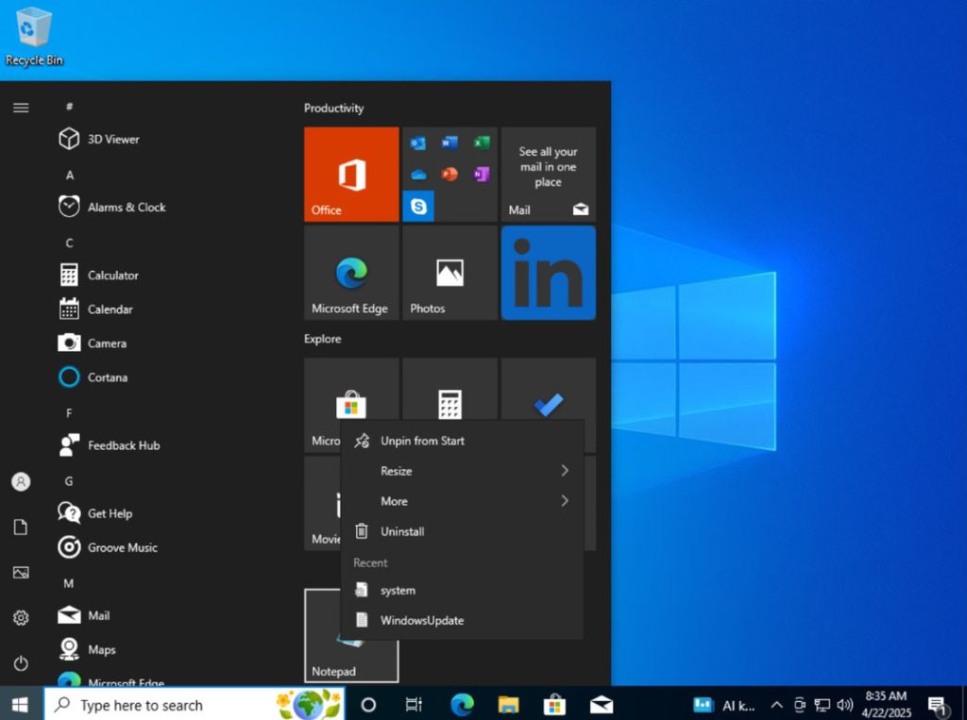Open 3D Viewer from the app list

(113, 140)
